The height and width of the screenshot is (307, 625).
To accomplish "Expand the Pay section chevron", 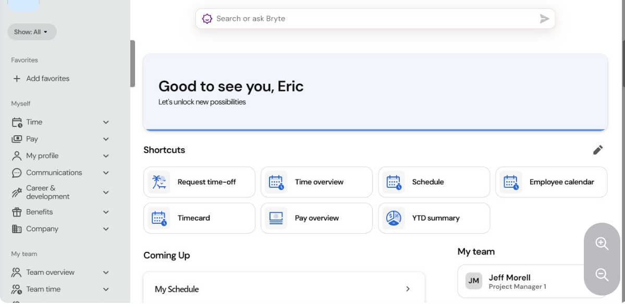I will pyautogui.click(x=106, y=139).
